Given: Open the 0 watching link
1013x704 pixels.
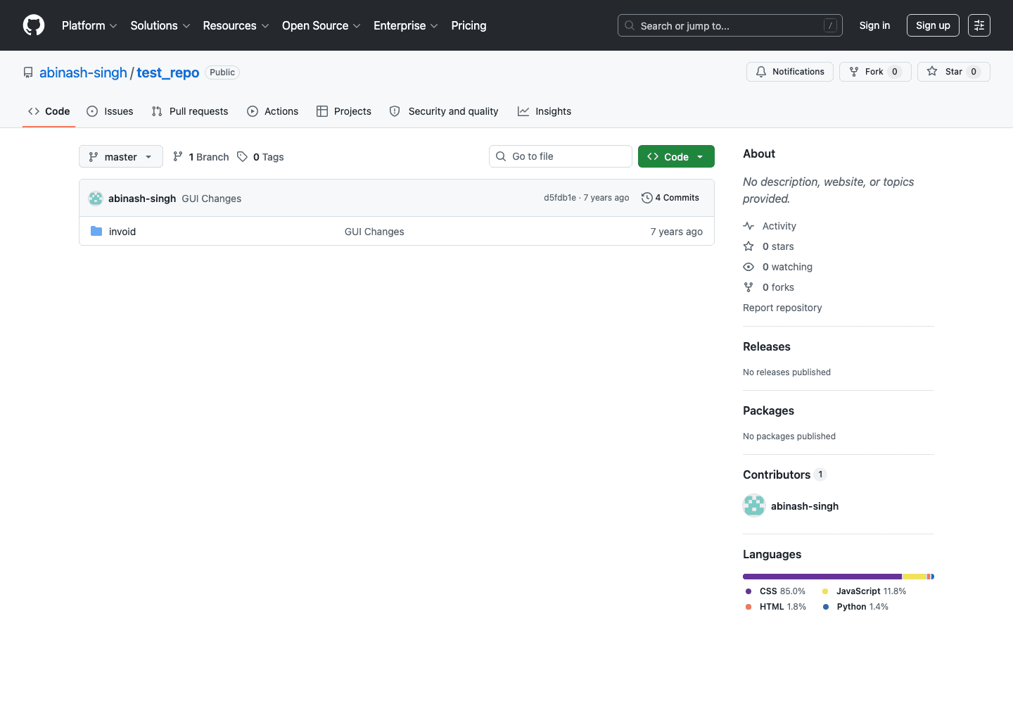Looking at the screenshot, I should pos(787,267).
